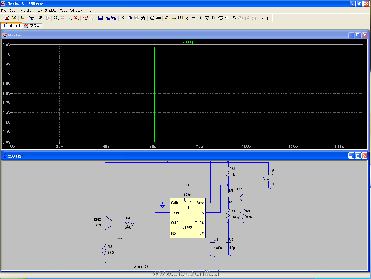Select the Pan tool in the toolbar
Image resolution: width=371 pixels, height=279 pixels.
click(63, 18)
